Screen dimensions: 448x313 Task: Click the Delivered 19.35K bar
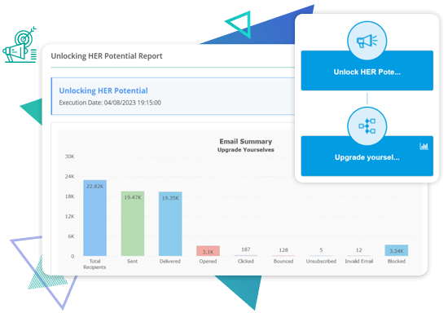170,224
